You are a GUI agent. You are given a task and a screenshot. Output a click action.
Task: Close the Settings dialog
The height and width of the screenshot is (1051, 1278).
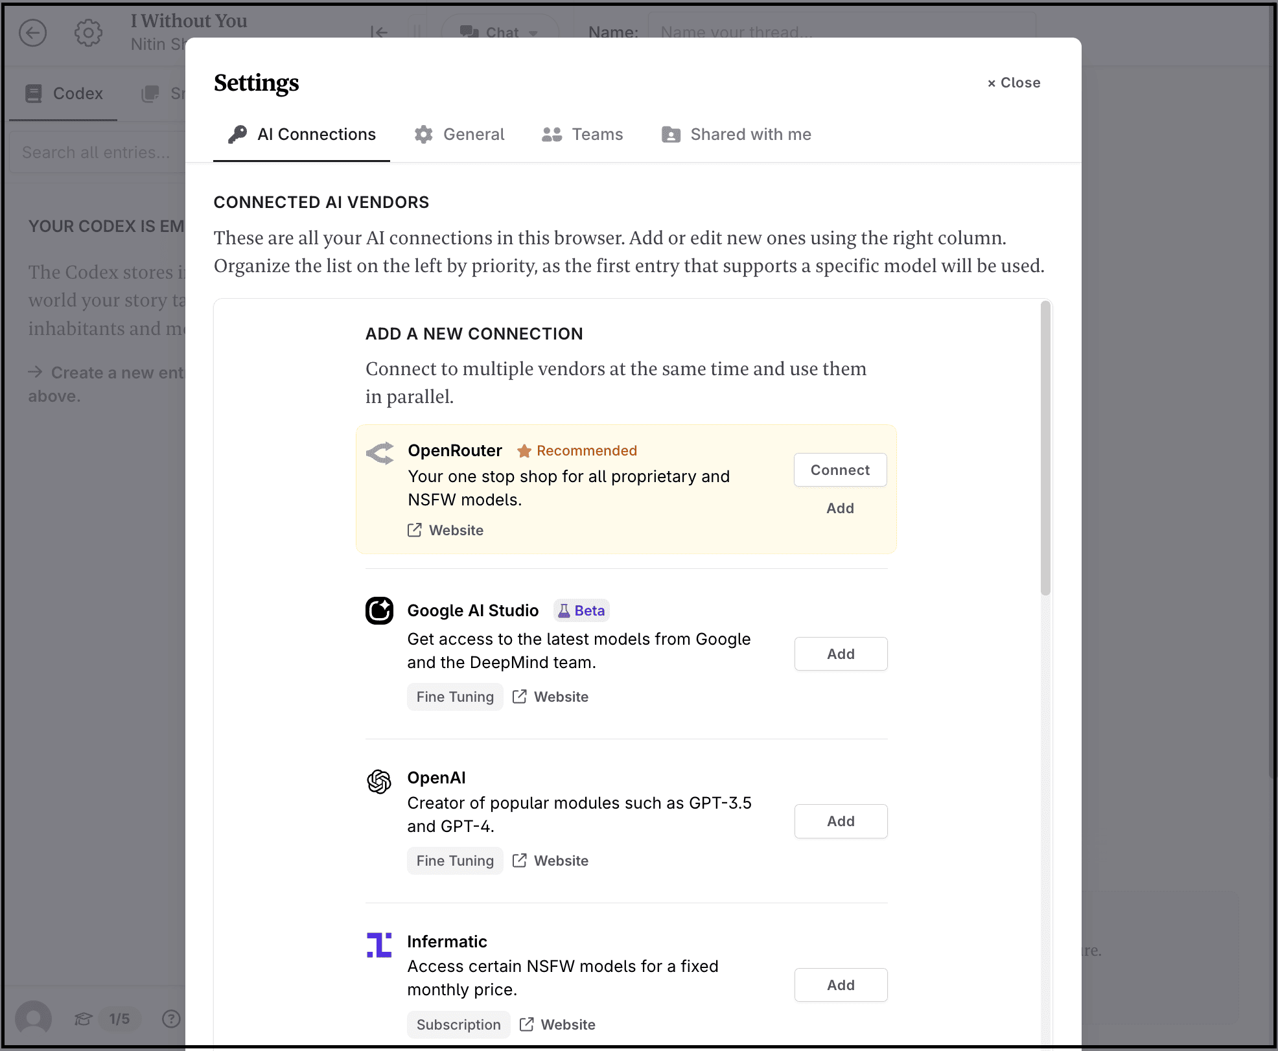(1014, 83)
